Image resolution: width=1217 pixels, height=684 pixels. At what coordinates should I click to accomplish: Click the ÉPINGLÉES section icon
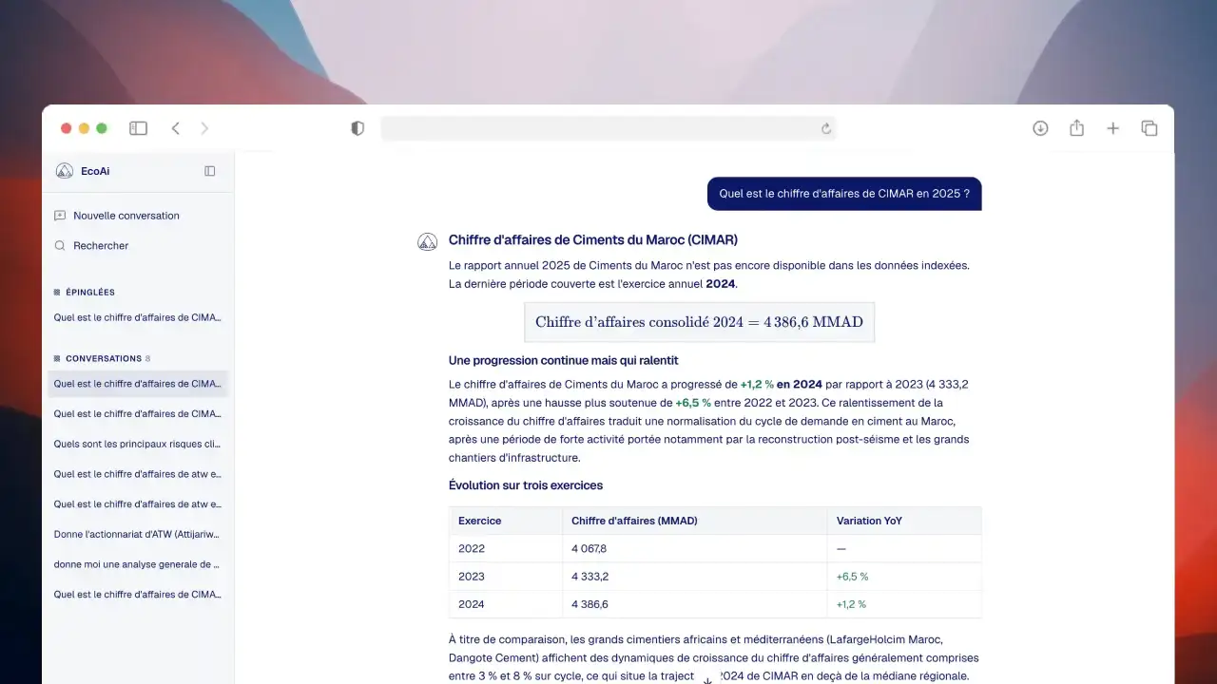(x=57, y=293)
